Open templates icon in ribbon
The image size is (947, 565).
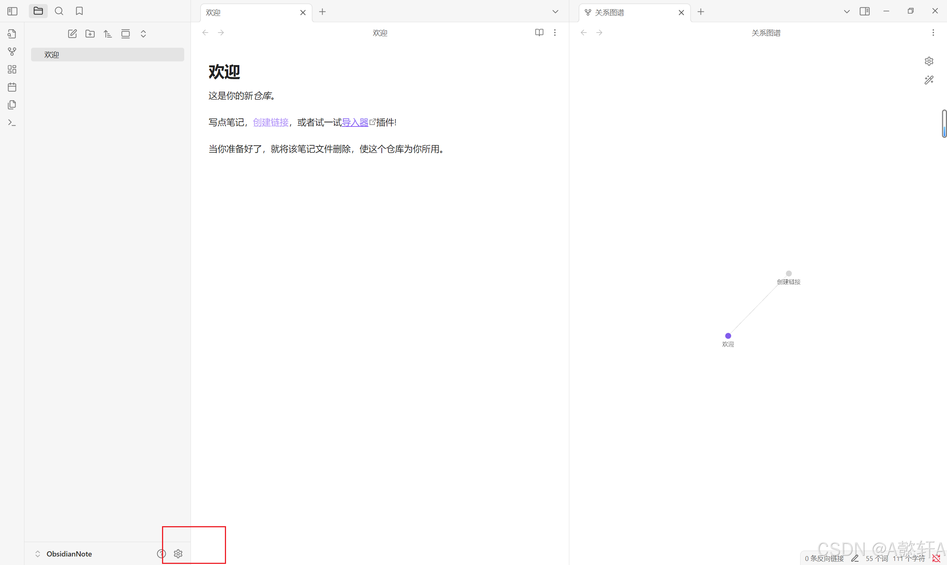tap(12, 105)
